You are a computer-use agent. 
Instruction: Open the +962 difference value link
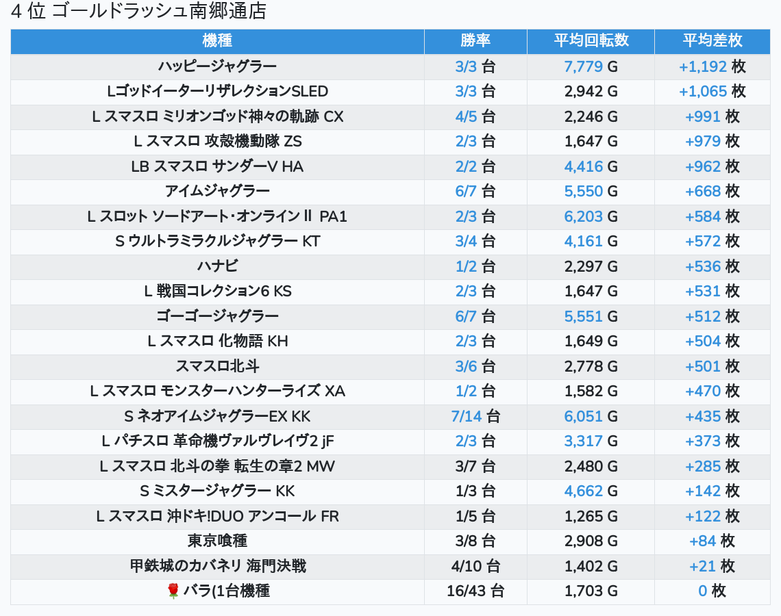(703, 166)
